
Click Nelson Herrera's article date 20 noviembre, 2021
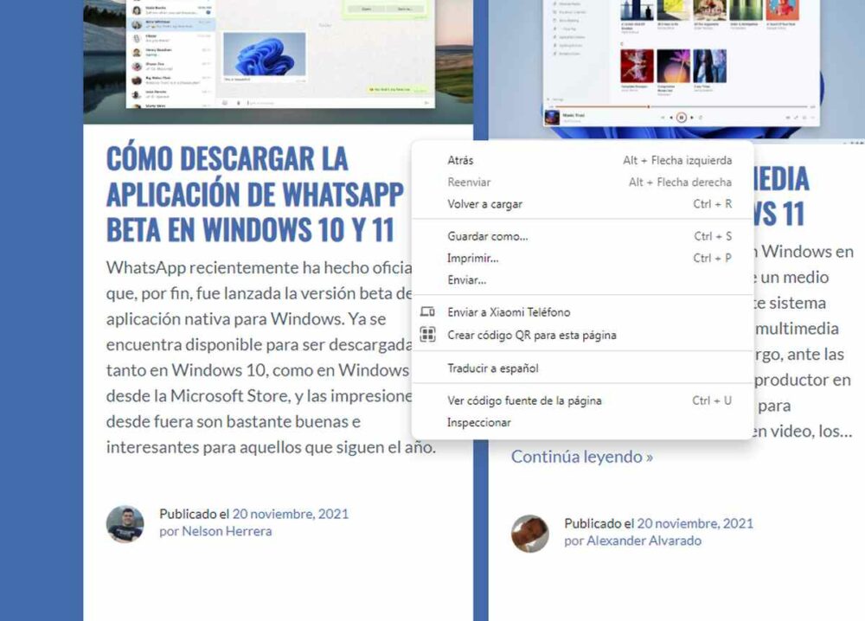tap(290, 514)
